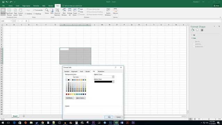Toggle the Gridlines checkbox

click(25, 14)
